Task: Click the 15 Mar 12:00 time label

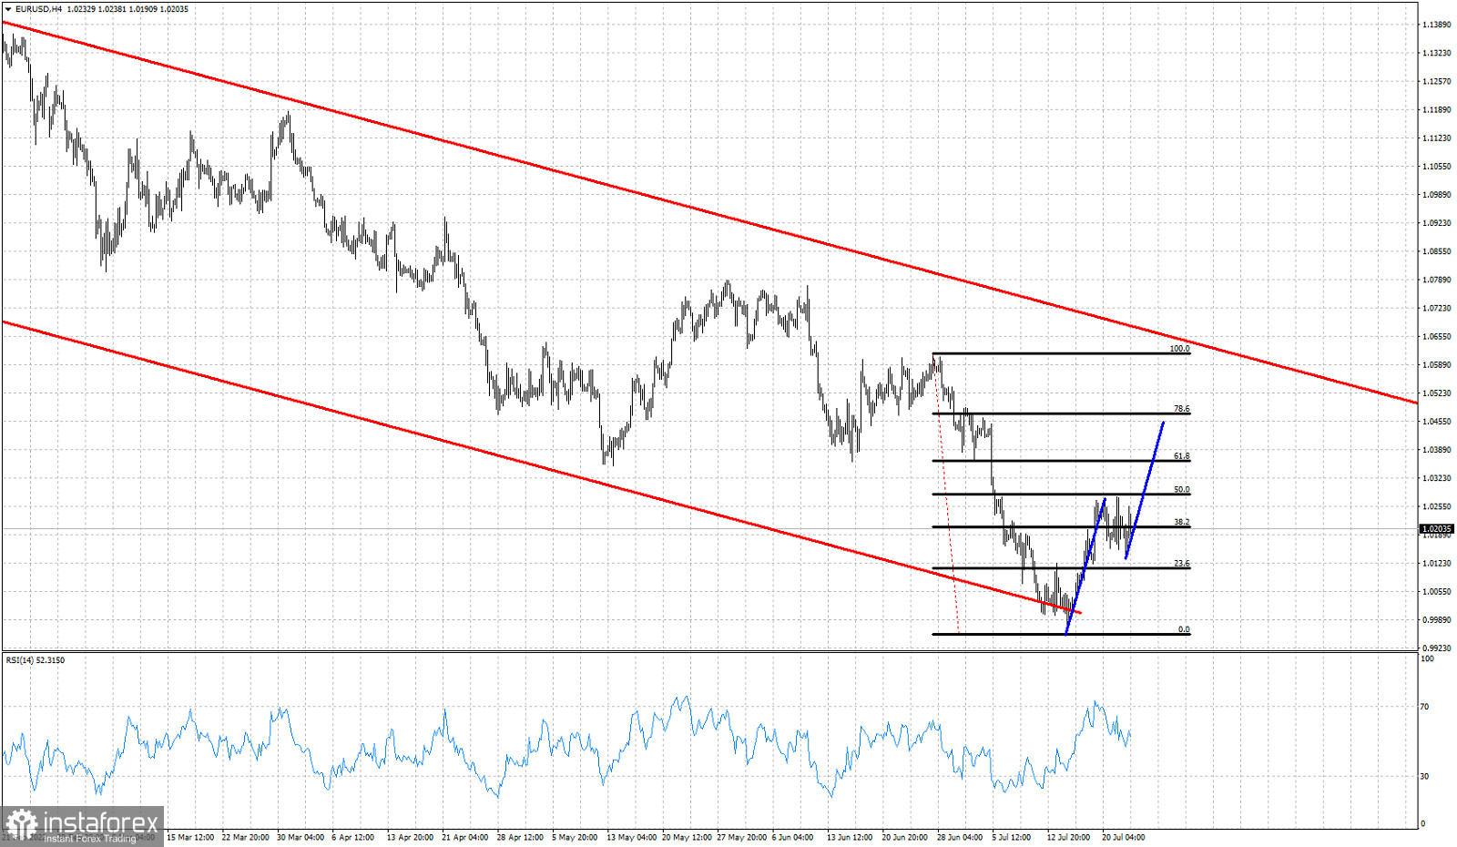Action: 190,837
